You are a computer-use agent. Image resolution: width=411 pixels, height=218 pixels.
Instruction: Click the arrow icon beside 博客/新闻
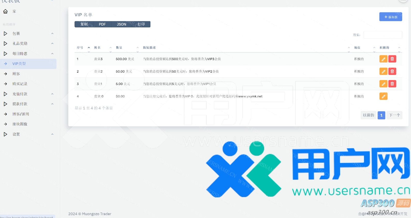5,114
